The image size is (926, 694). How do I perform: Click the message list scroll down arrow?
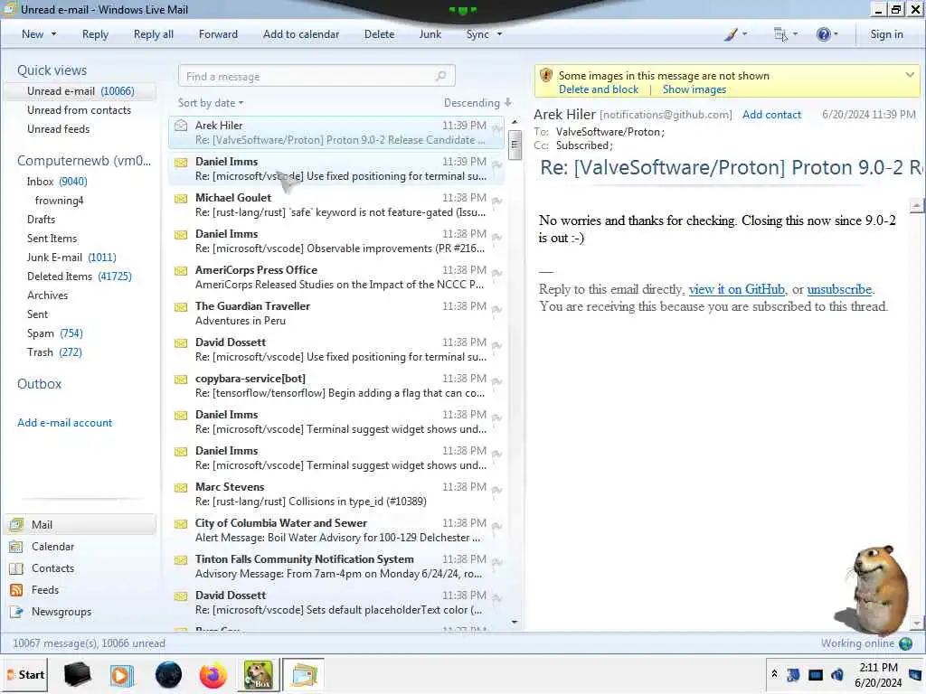point(515,622)
